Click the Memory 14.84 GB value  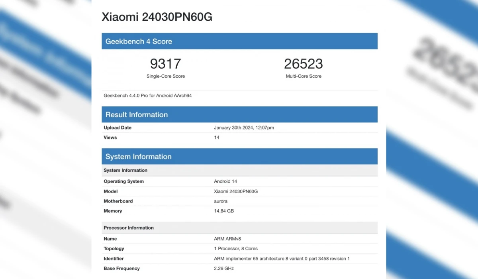click(223, 211)
